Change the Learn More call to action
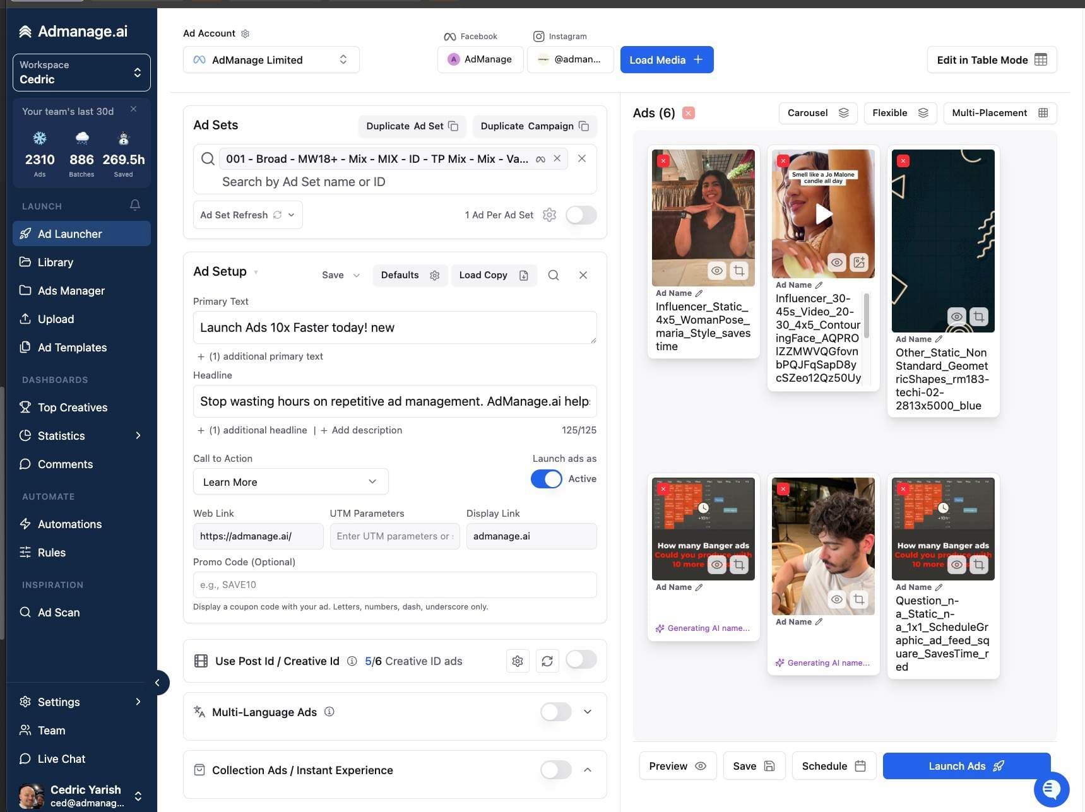 pyautogui.click(x=290, y=481)
